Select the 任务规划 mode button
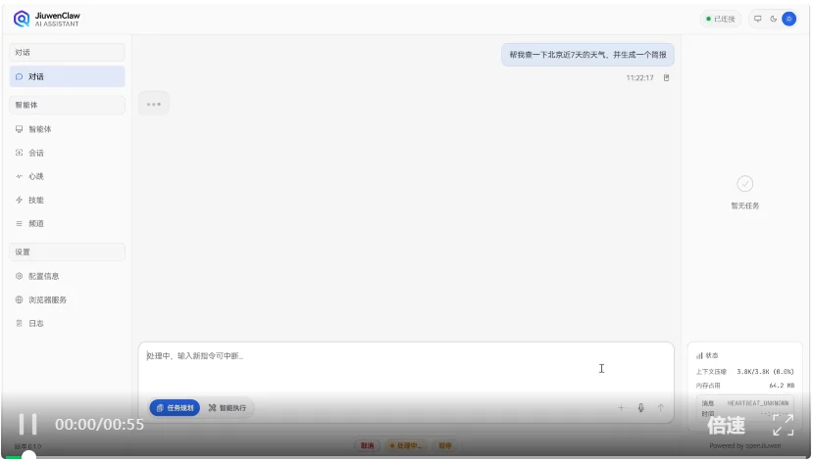Image resolution: width=813 pixels, height=459 pixels. click(175, 408)
